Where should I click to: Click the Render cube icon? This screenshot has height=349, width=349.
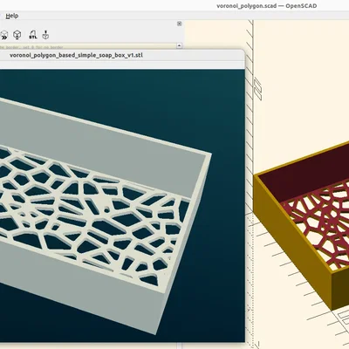click(x=17, y=35)
